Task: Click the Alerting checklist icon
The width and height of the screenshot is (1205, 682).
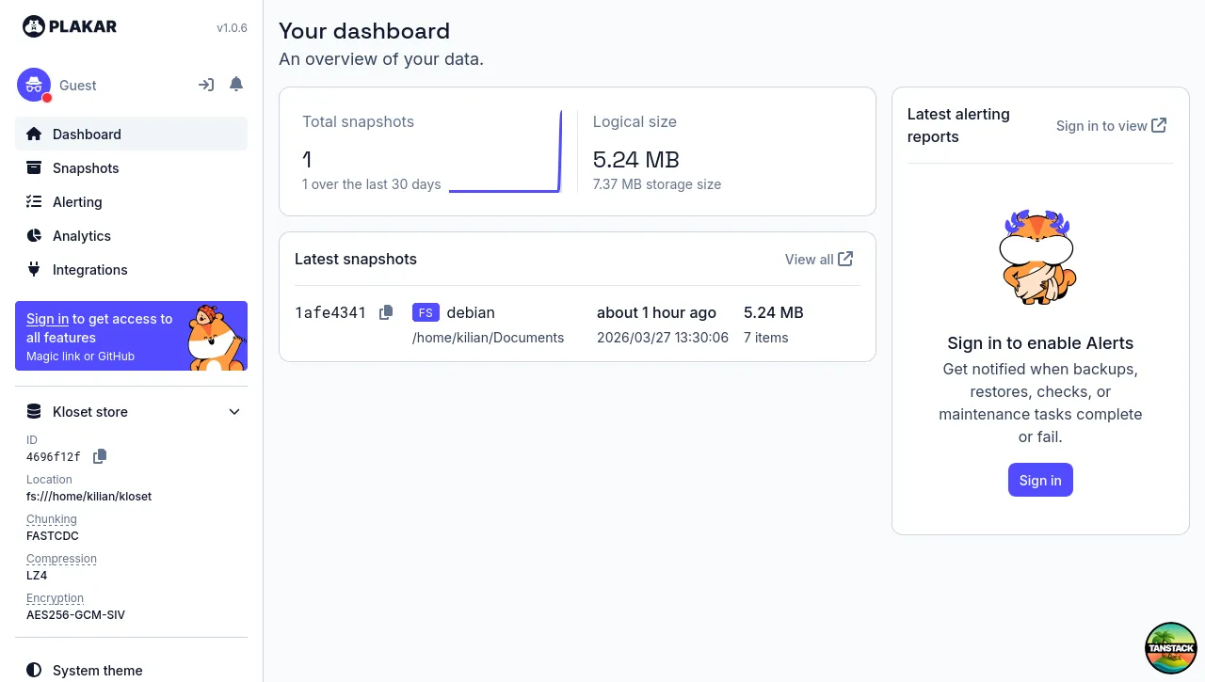Action: tap(34, 201)
